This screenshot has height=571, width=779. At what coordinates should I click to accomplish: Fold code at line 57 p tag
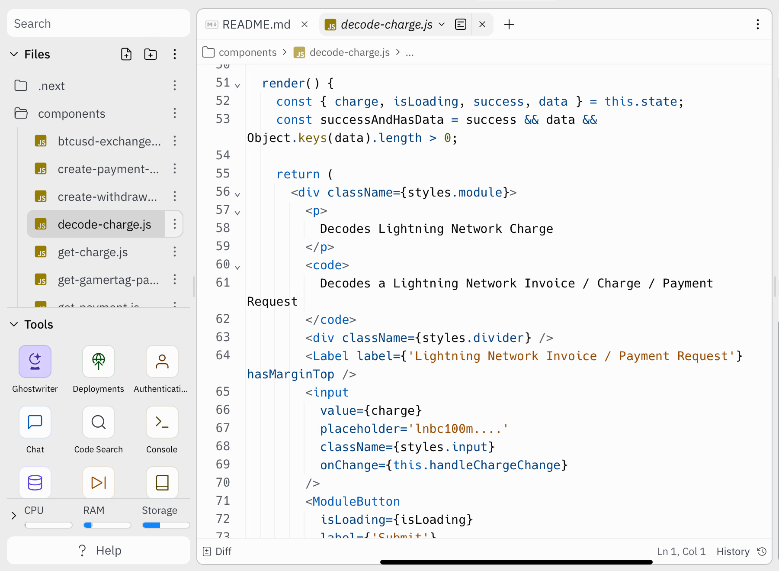pyautogui.click(x=237, y=213)
